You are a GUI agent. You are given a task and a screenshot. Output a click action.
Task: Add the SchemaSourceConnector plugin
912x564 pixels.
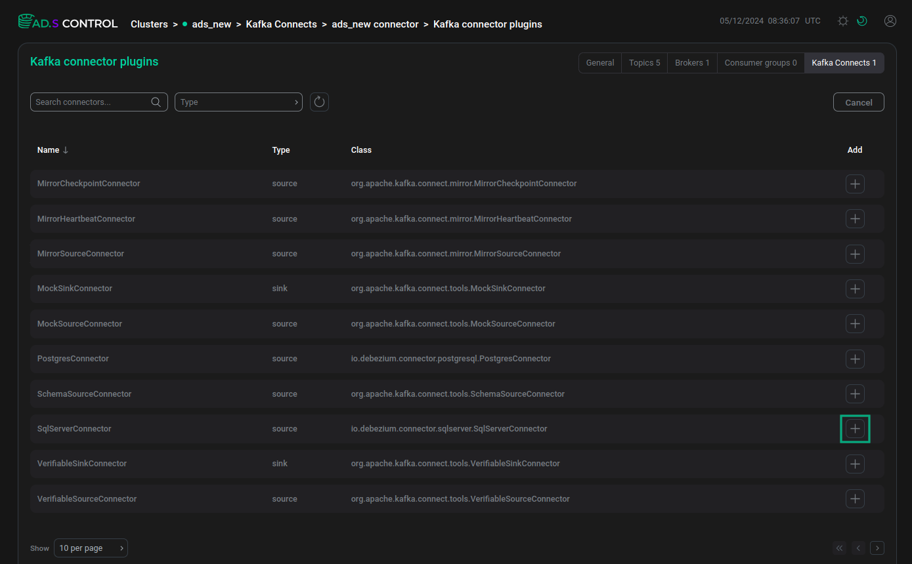coord(855,394)
